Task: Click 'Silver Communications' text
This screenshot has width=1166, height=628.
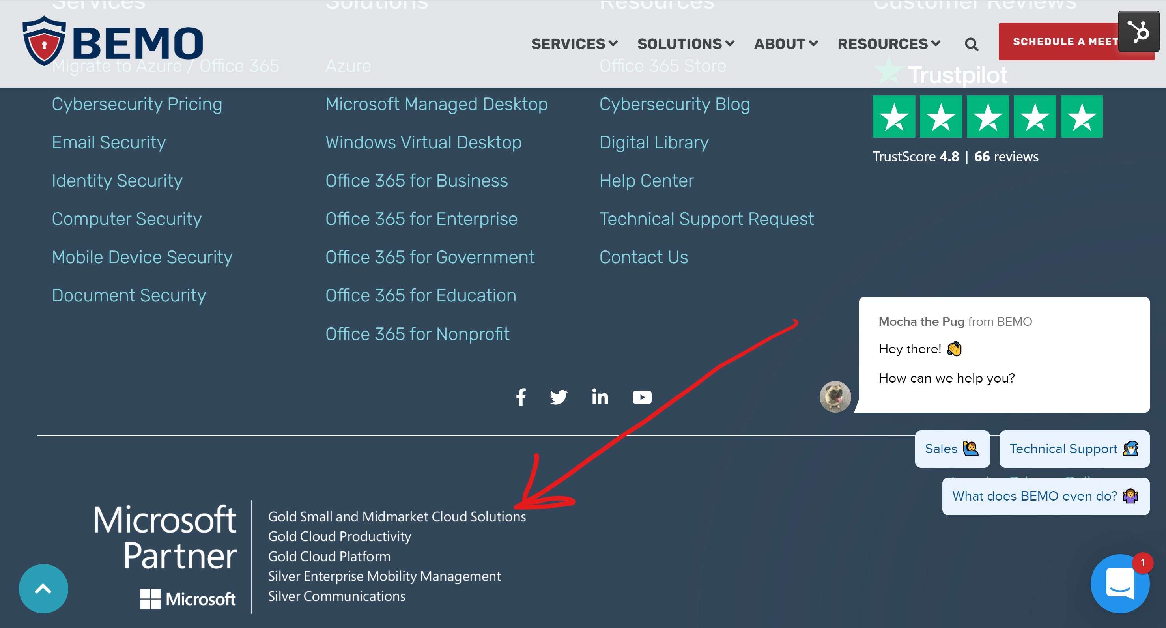Action: point(336,596)
